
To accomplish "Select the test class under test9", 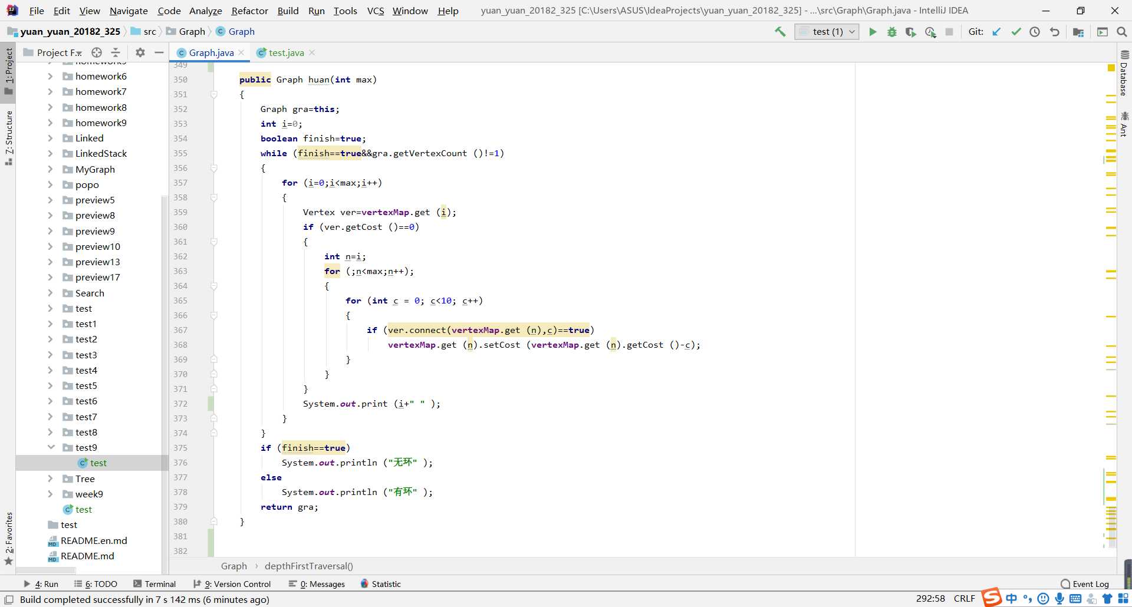I will click(x=93, y=463).
